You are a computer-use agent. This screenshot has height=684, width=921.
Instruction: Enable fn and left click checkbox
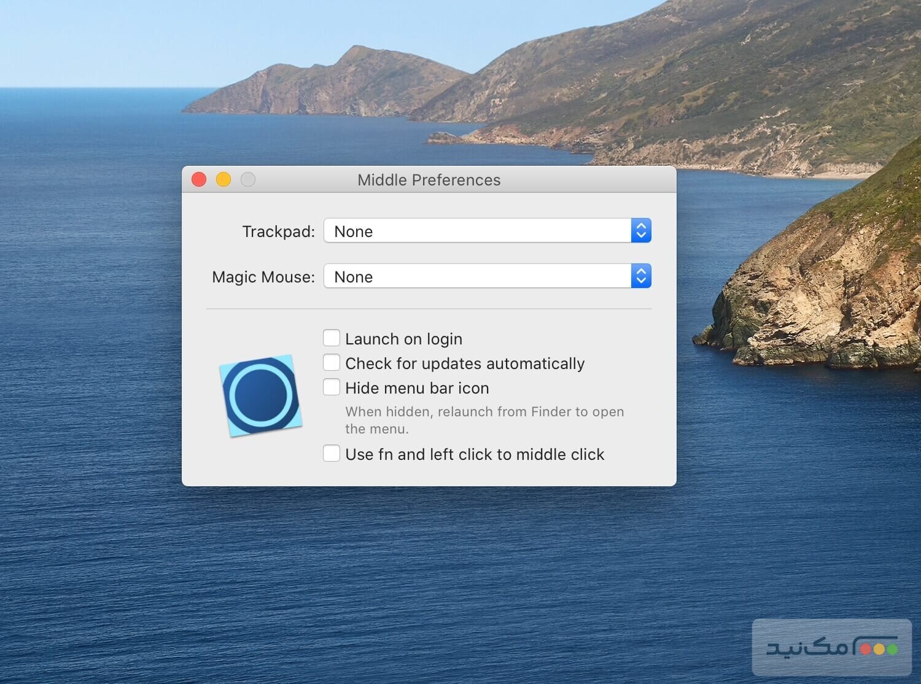tap(332, 454)
